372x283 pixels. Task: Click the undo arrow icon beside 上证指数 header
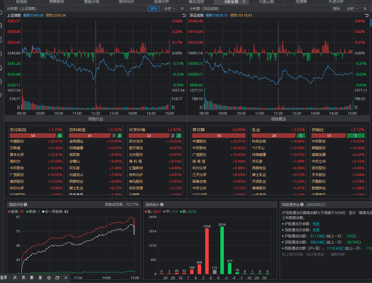pos(184,15)
